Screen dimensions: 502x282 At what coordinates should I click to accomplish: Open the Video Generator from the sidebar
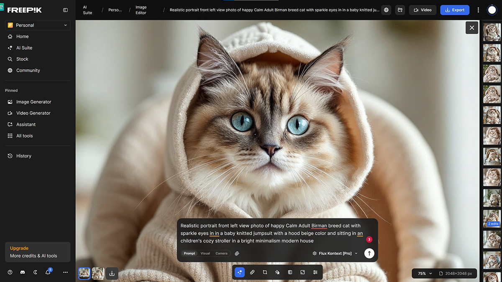[x=33, y=113]
